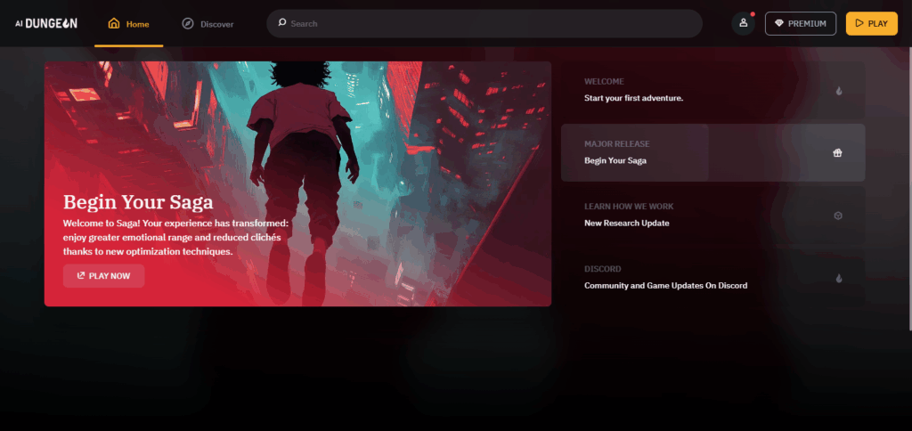
Task: Click the flame icon on Welcome card
Action: tap(838, 91)
